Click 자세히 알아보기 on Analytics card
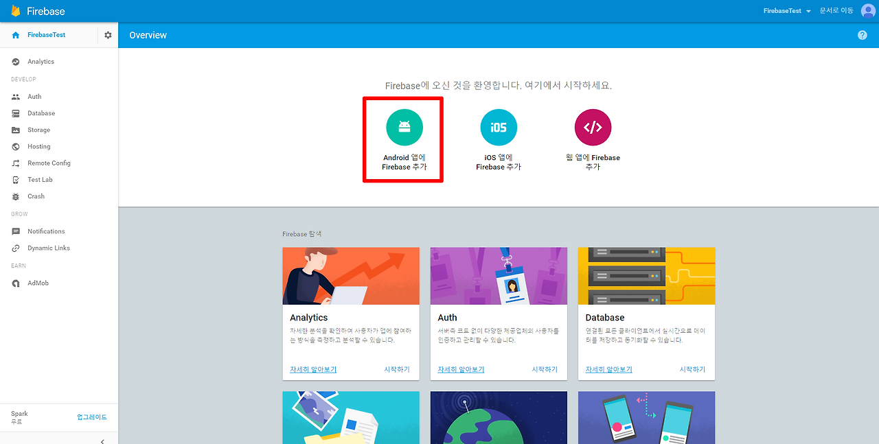This screenshot has width=879, height=444. 313,369
